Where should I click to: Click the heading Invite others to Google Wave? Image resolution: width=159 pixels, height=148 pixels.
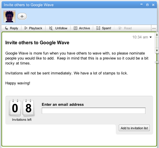[x=37, y=42]
